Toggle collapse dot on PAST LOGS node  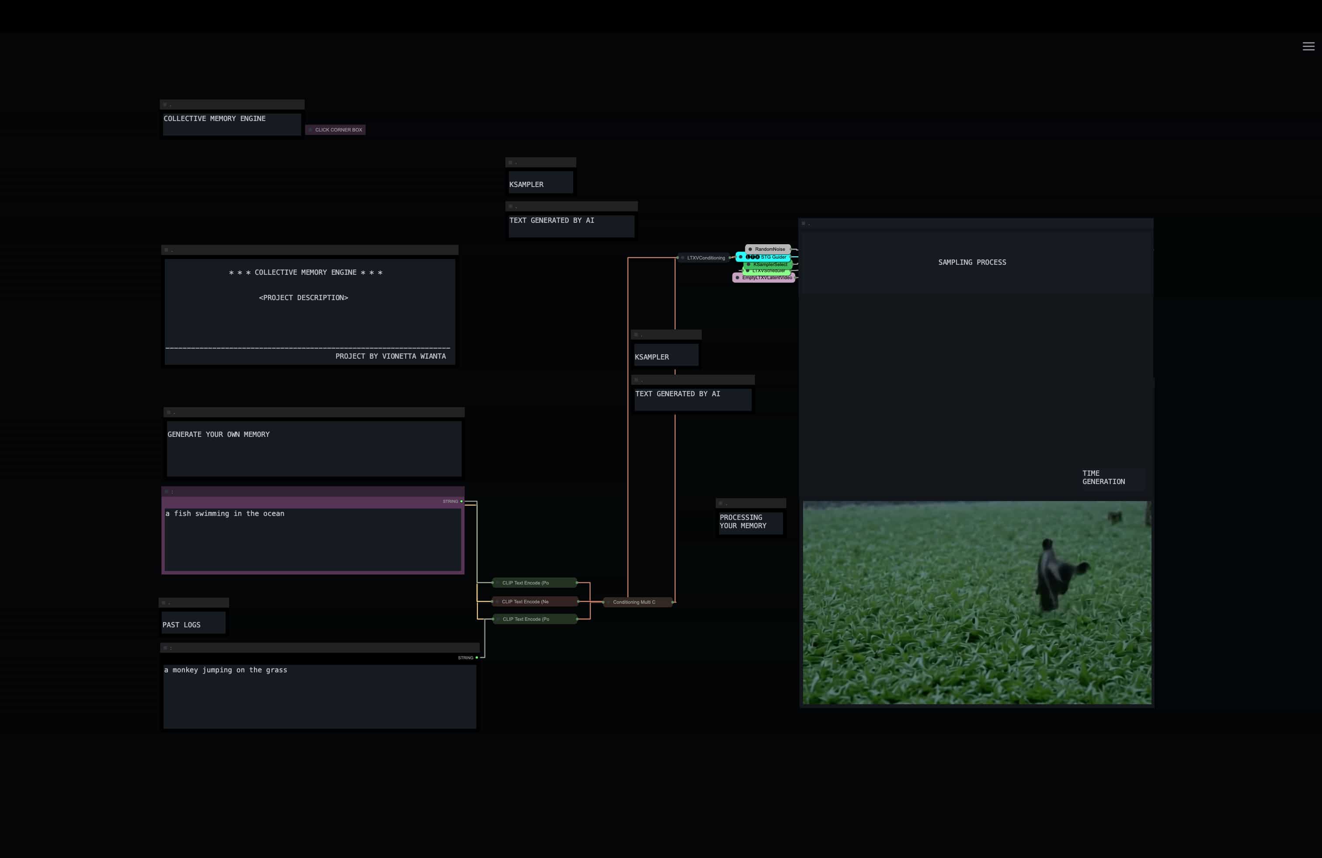pyautogui.click(x=164, y=603)
